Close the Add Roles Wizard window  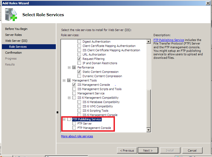208,3
